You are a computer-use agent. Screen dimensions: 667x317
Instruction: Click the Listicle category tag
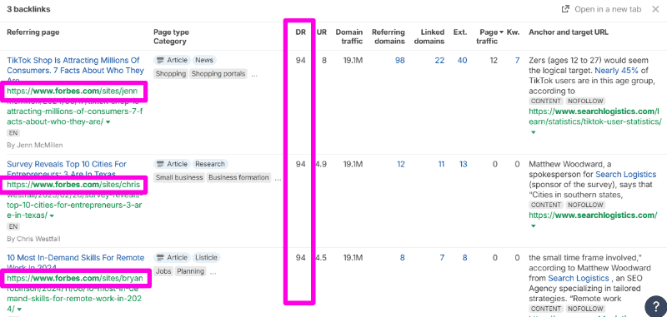click(206, 258)
